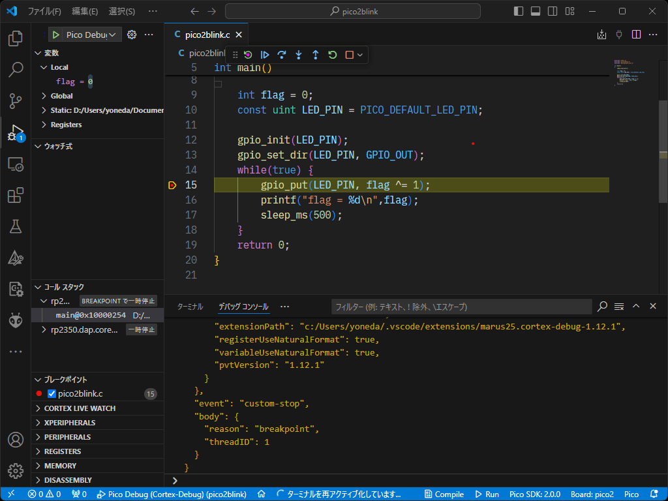668x501 pixels.
Task: Open customize layout menu
Action: pos(569,11)
